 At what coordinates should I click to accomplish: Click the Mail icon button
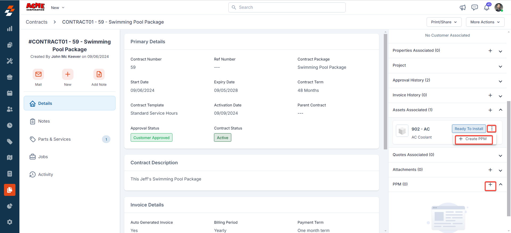coord(38,74)
